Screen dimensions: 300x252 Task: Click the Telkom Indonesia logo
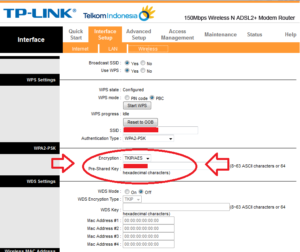(x=119, y=13)
